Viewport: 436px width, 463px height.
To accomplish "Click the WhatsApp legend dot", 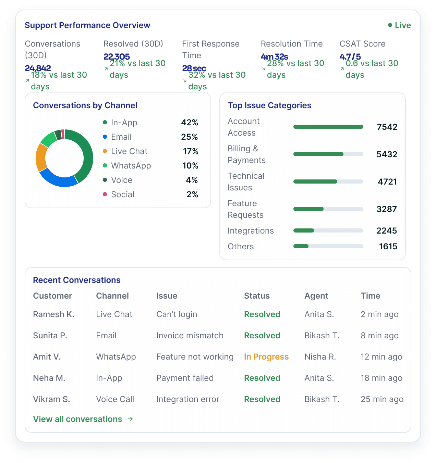I will pos(105,165).
